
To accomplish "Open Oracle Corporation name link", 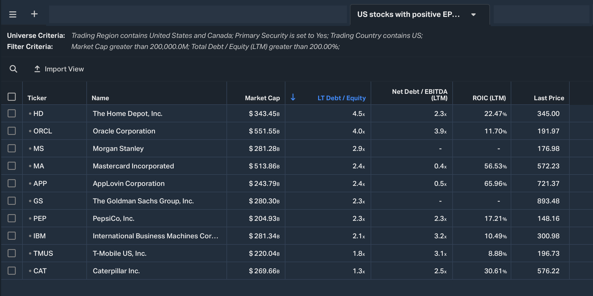I will click(x=124, y=131).
